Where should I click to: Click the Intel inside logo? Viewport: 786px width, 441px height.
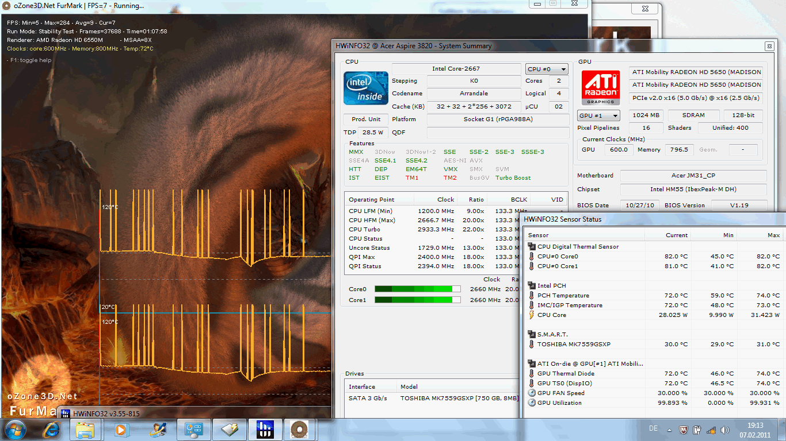click(x=366, y=88)
